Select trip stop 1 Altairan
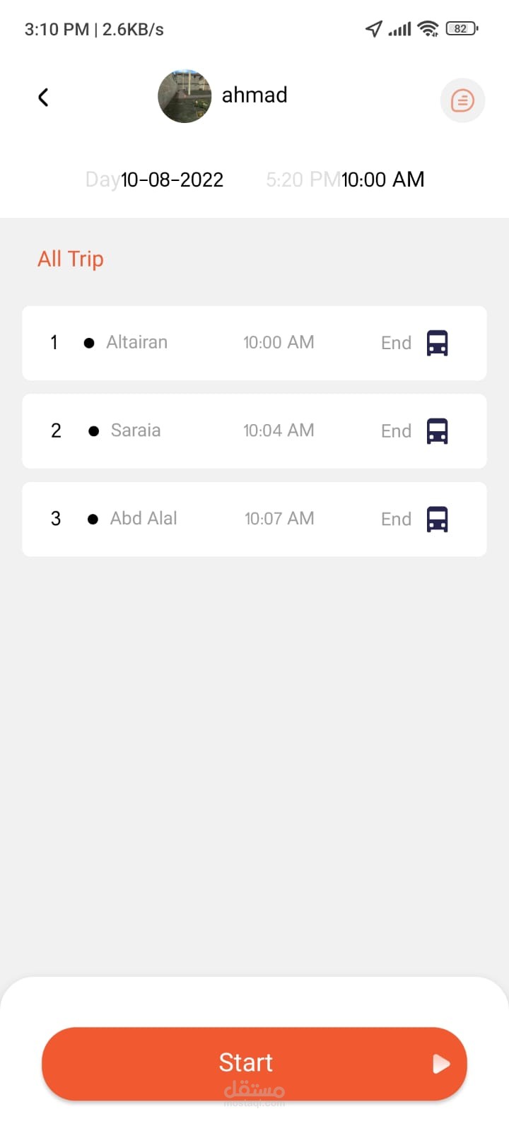Screen dimensions: 509x1131 [x=136, y=343]
